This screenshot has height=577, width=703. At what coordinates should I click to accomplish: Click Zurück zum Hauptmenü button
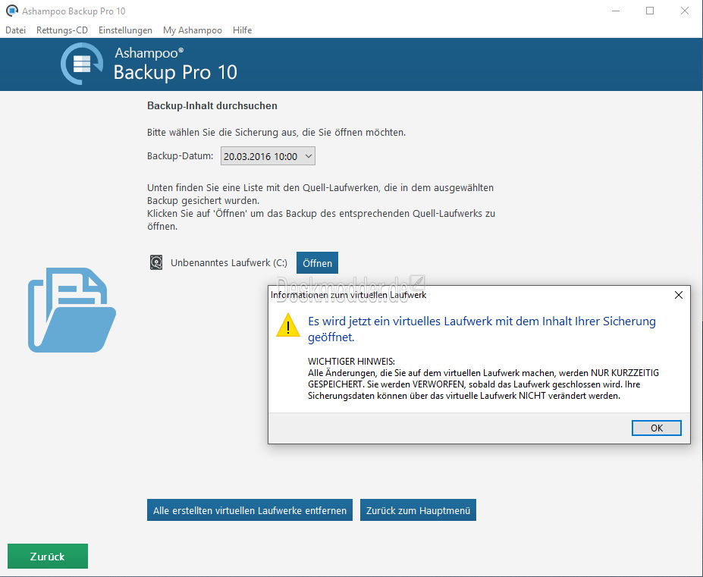click(418, 510)
